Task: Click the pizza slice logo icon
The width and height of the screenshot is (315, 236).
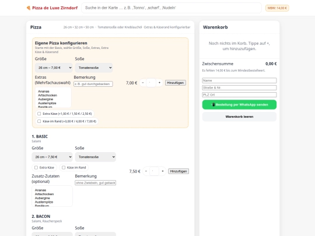Action: point(29,8)
